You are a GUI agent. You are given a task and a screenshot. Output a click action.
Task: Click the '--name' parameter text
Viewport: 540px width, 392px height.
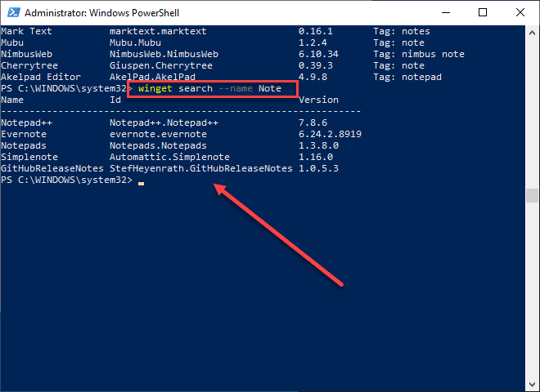[x=236, y=88]
